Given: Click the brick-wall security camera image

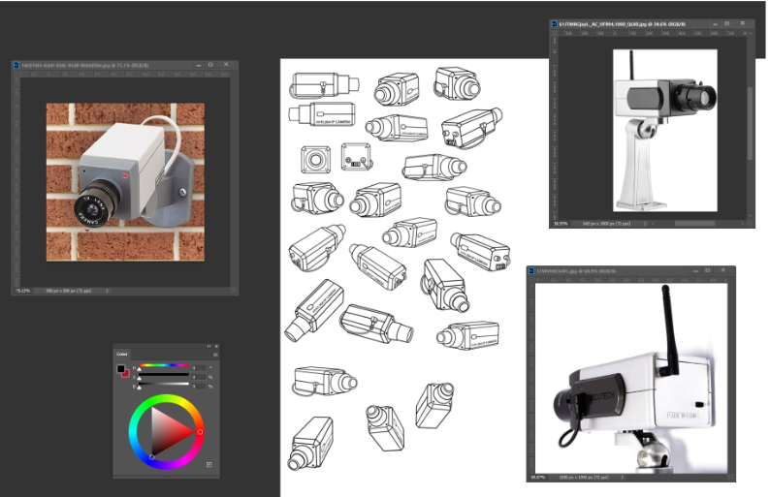Looking at the screenshot, I should (x=125, y=181).
